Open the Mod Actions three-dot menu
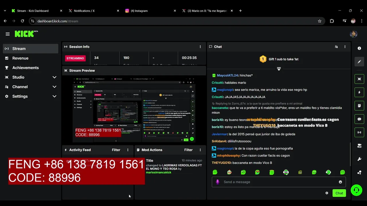Image resolution: width=367 pixels, height=206 pixels. click(x=200, y=150)
